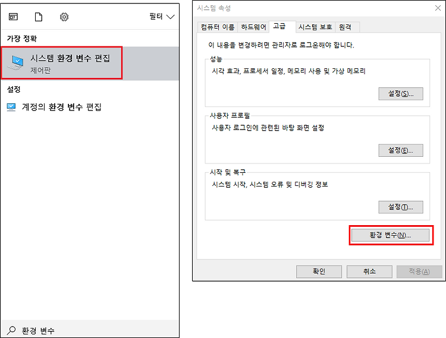Close the 시스템 속성 dialog

point(438,8)
